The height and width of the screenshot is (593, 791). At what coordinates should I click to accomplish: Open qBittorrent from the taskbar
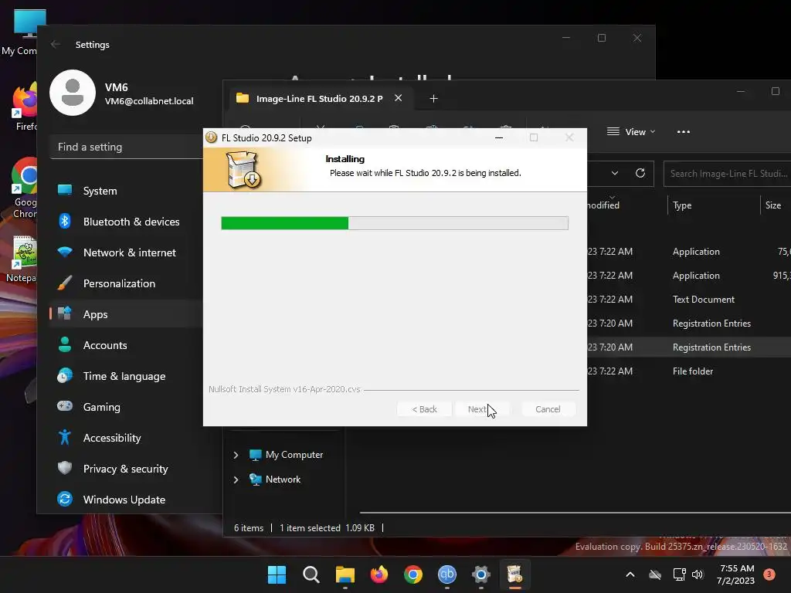click(x=447, y=574)
